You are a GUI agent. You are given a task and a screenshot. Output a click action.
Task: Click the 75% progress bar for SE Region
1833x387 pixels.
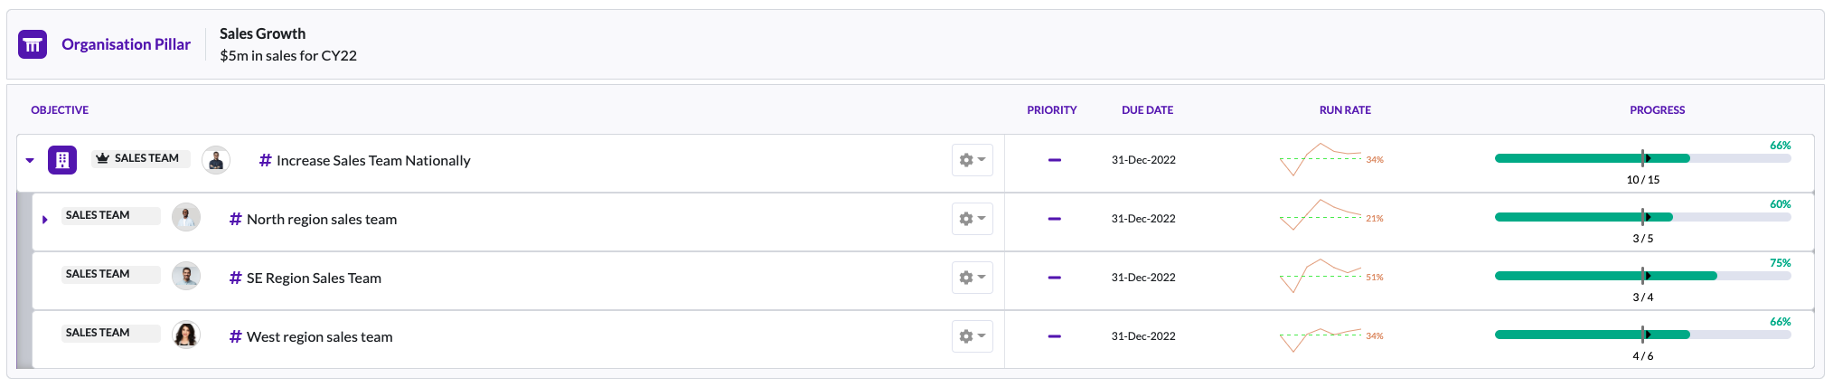[x=1642, y=276]
